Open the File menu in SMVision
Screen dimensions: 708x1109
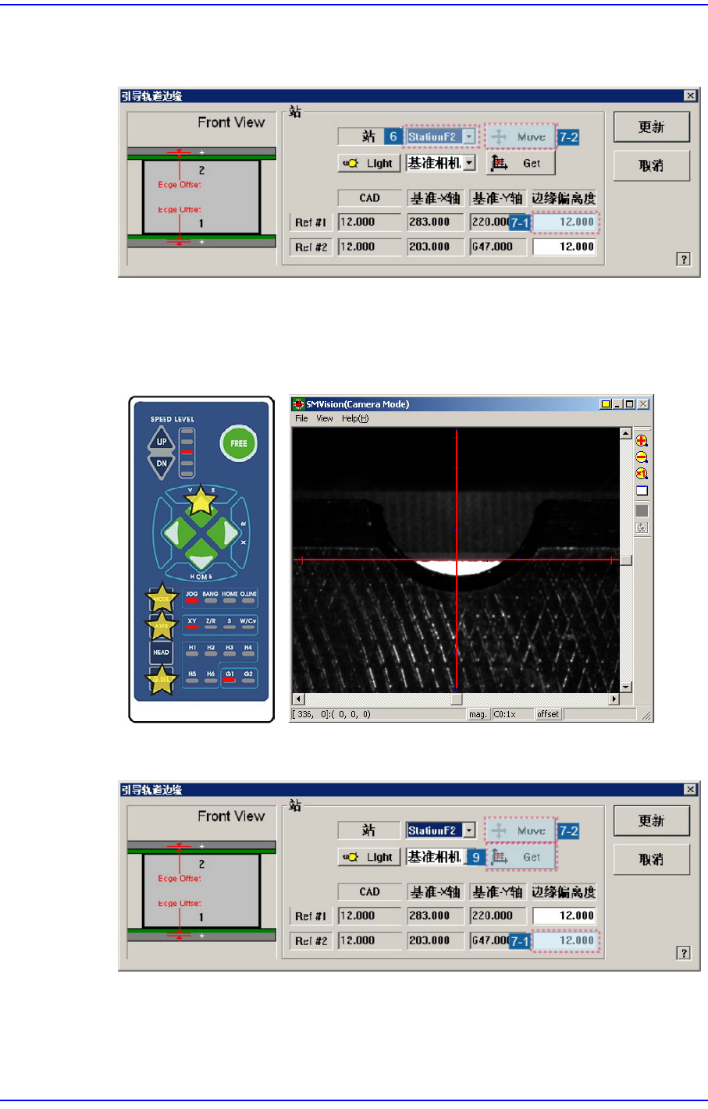pos(301,418)
